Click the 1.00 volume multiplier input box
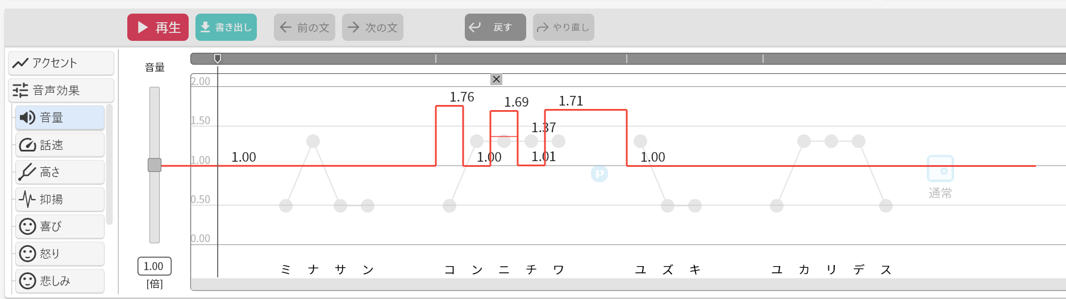 coord(154,266)
